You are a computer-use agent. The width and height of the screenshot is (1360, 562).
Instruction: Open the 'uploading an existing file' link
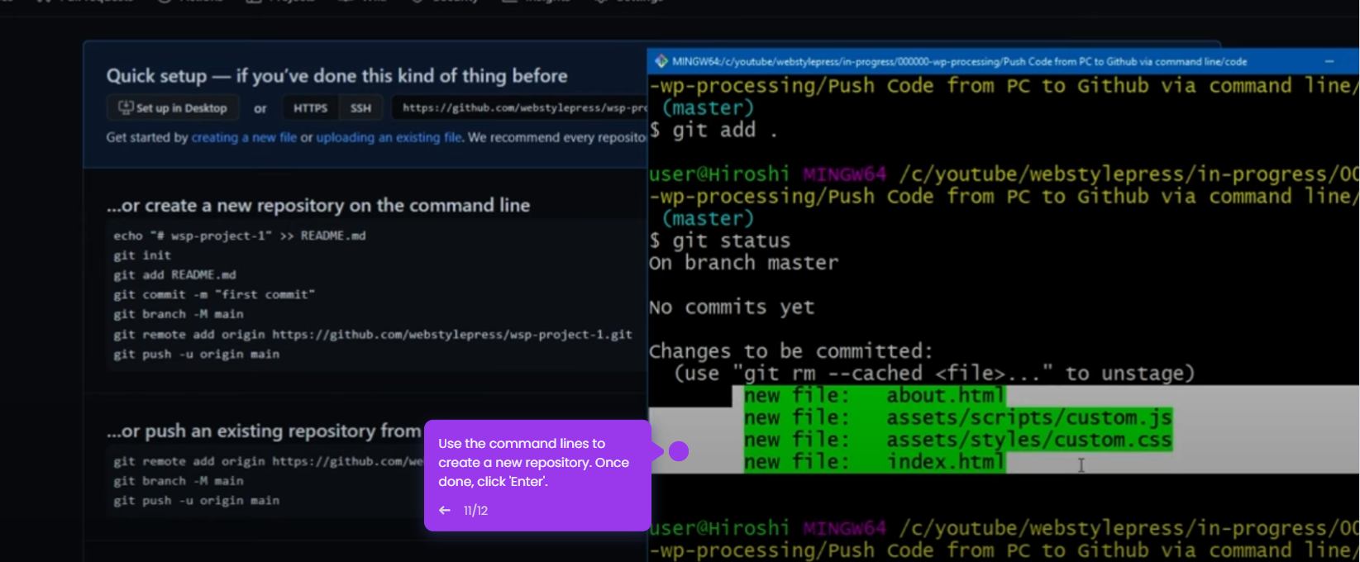click(x=389, y=137)
